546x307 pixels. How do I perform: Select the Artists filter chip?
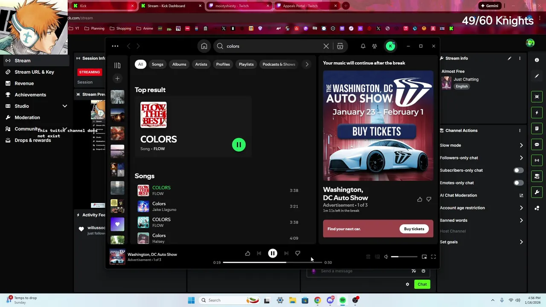tap(201, 64)
